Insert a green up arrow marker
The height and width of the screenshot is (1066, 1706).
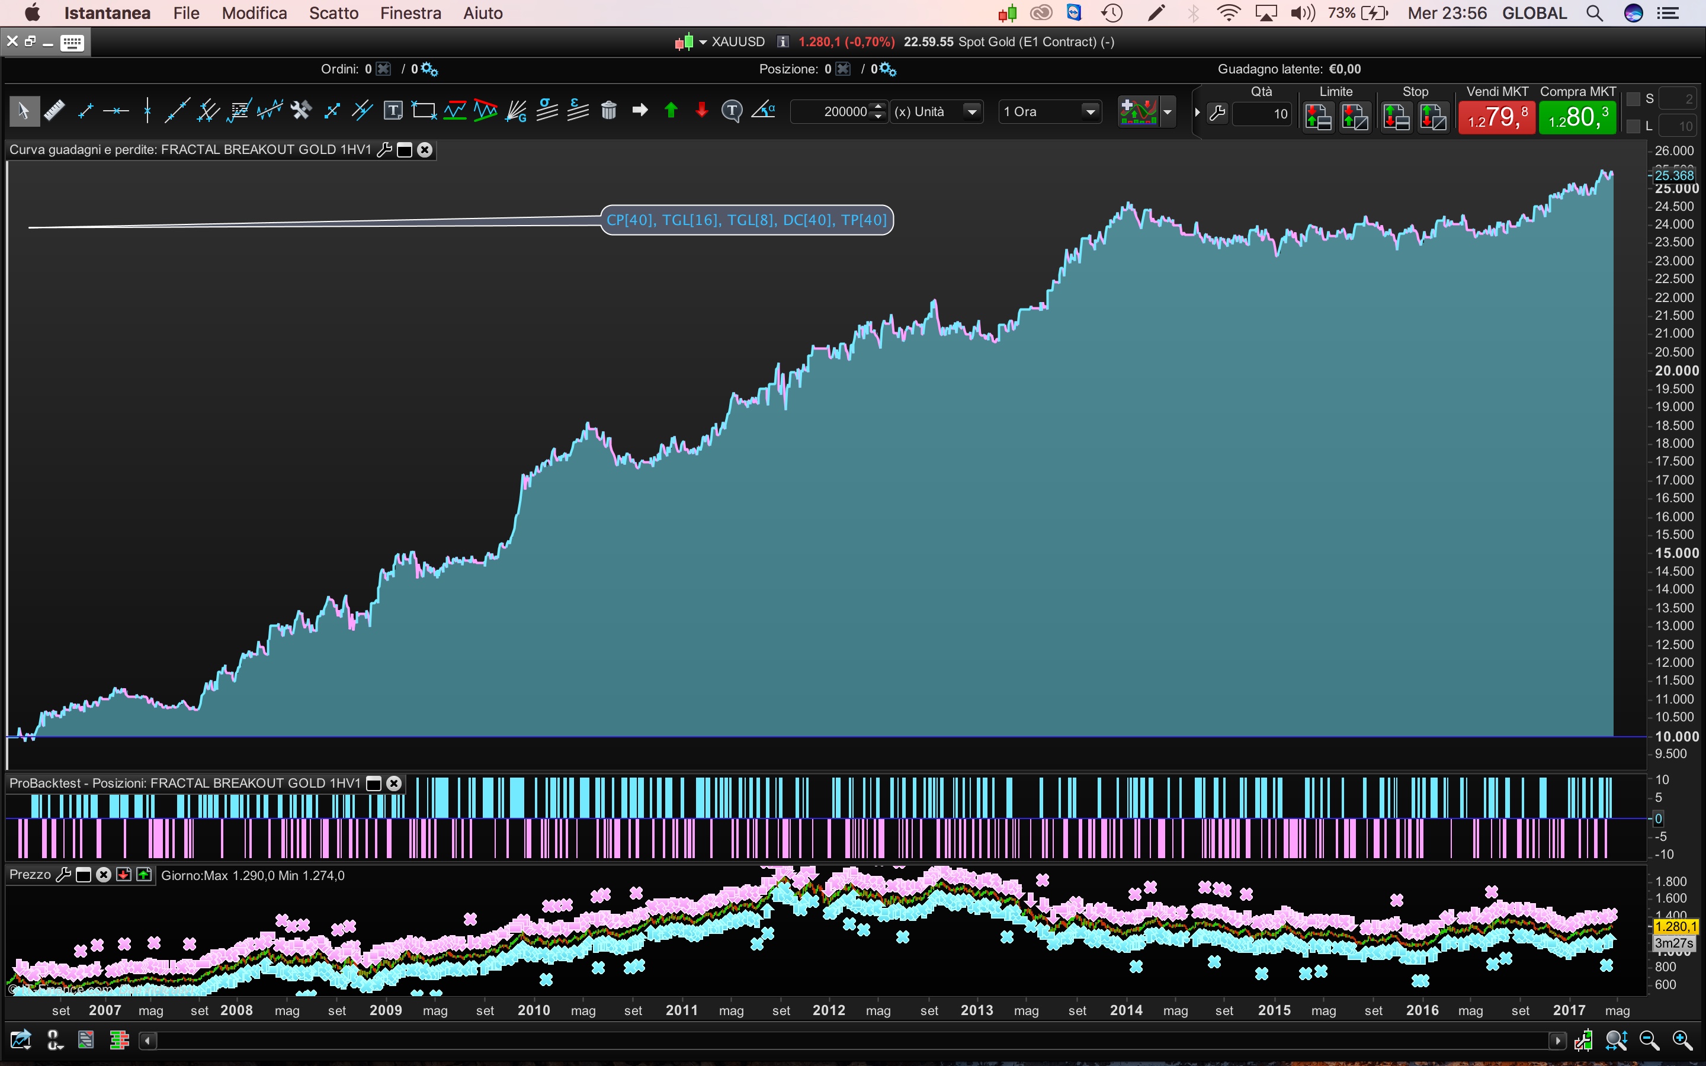tap(671, 111)
